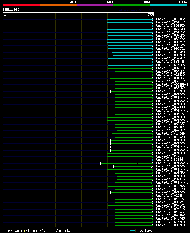Click the green alignment bar for UniRef100_Q28EX9
Screen dimensions: 190x233
(x=134, y=75)
